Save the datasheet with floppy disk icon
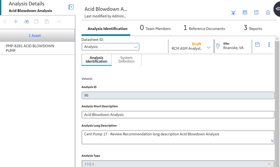 tap(257, 45)
